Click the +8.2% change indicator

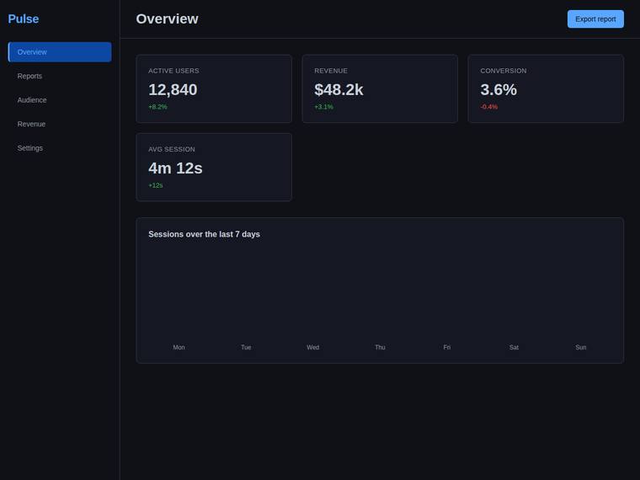click(x=157, y=107)
